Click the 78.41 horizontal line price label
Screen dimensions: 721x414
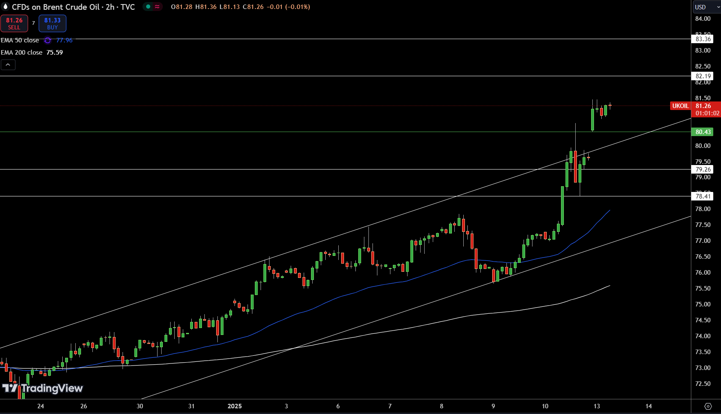[703, 196]
